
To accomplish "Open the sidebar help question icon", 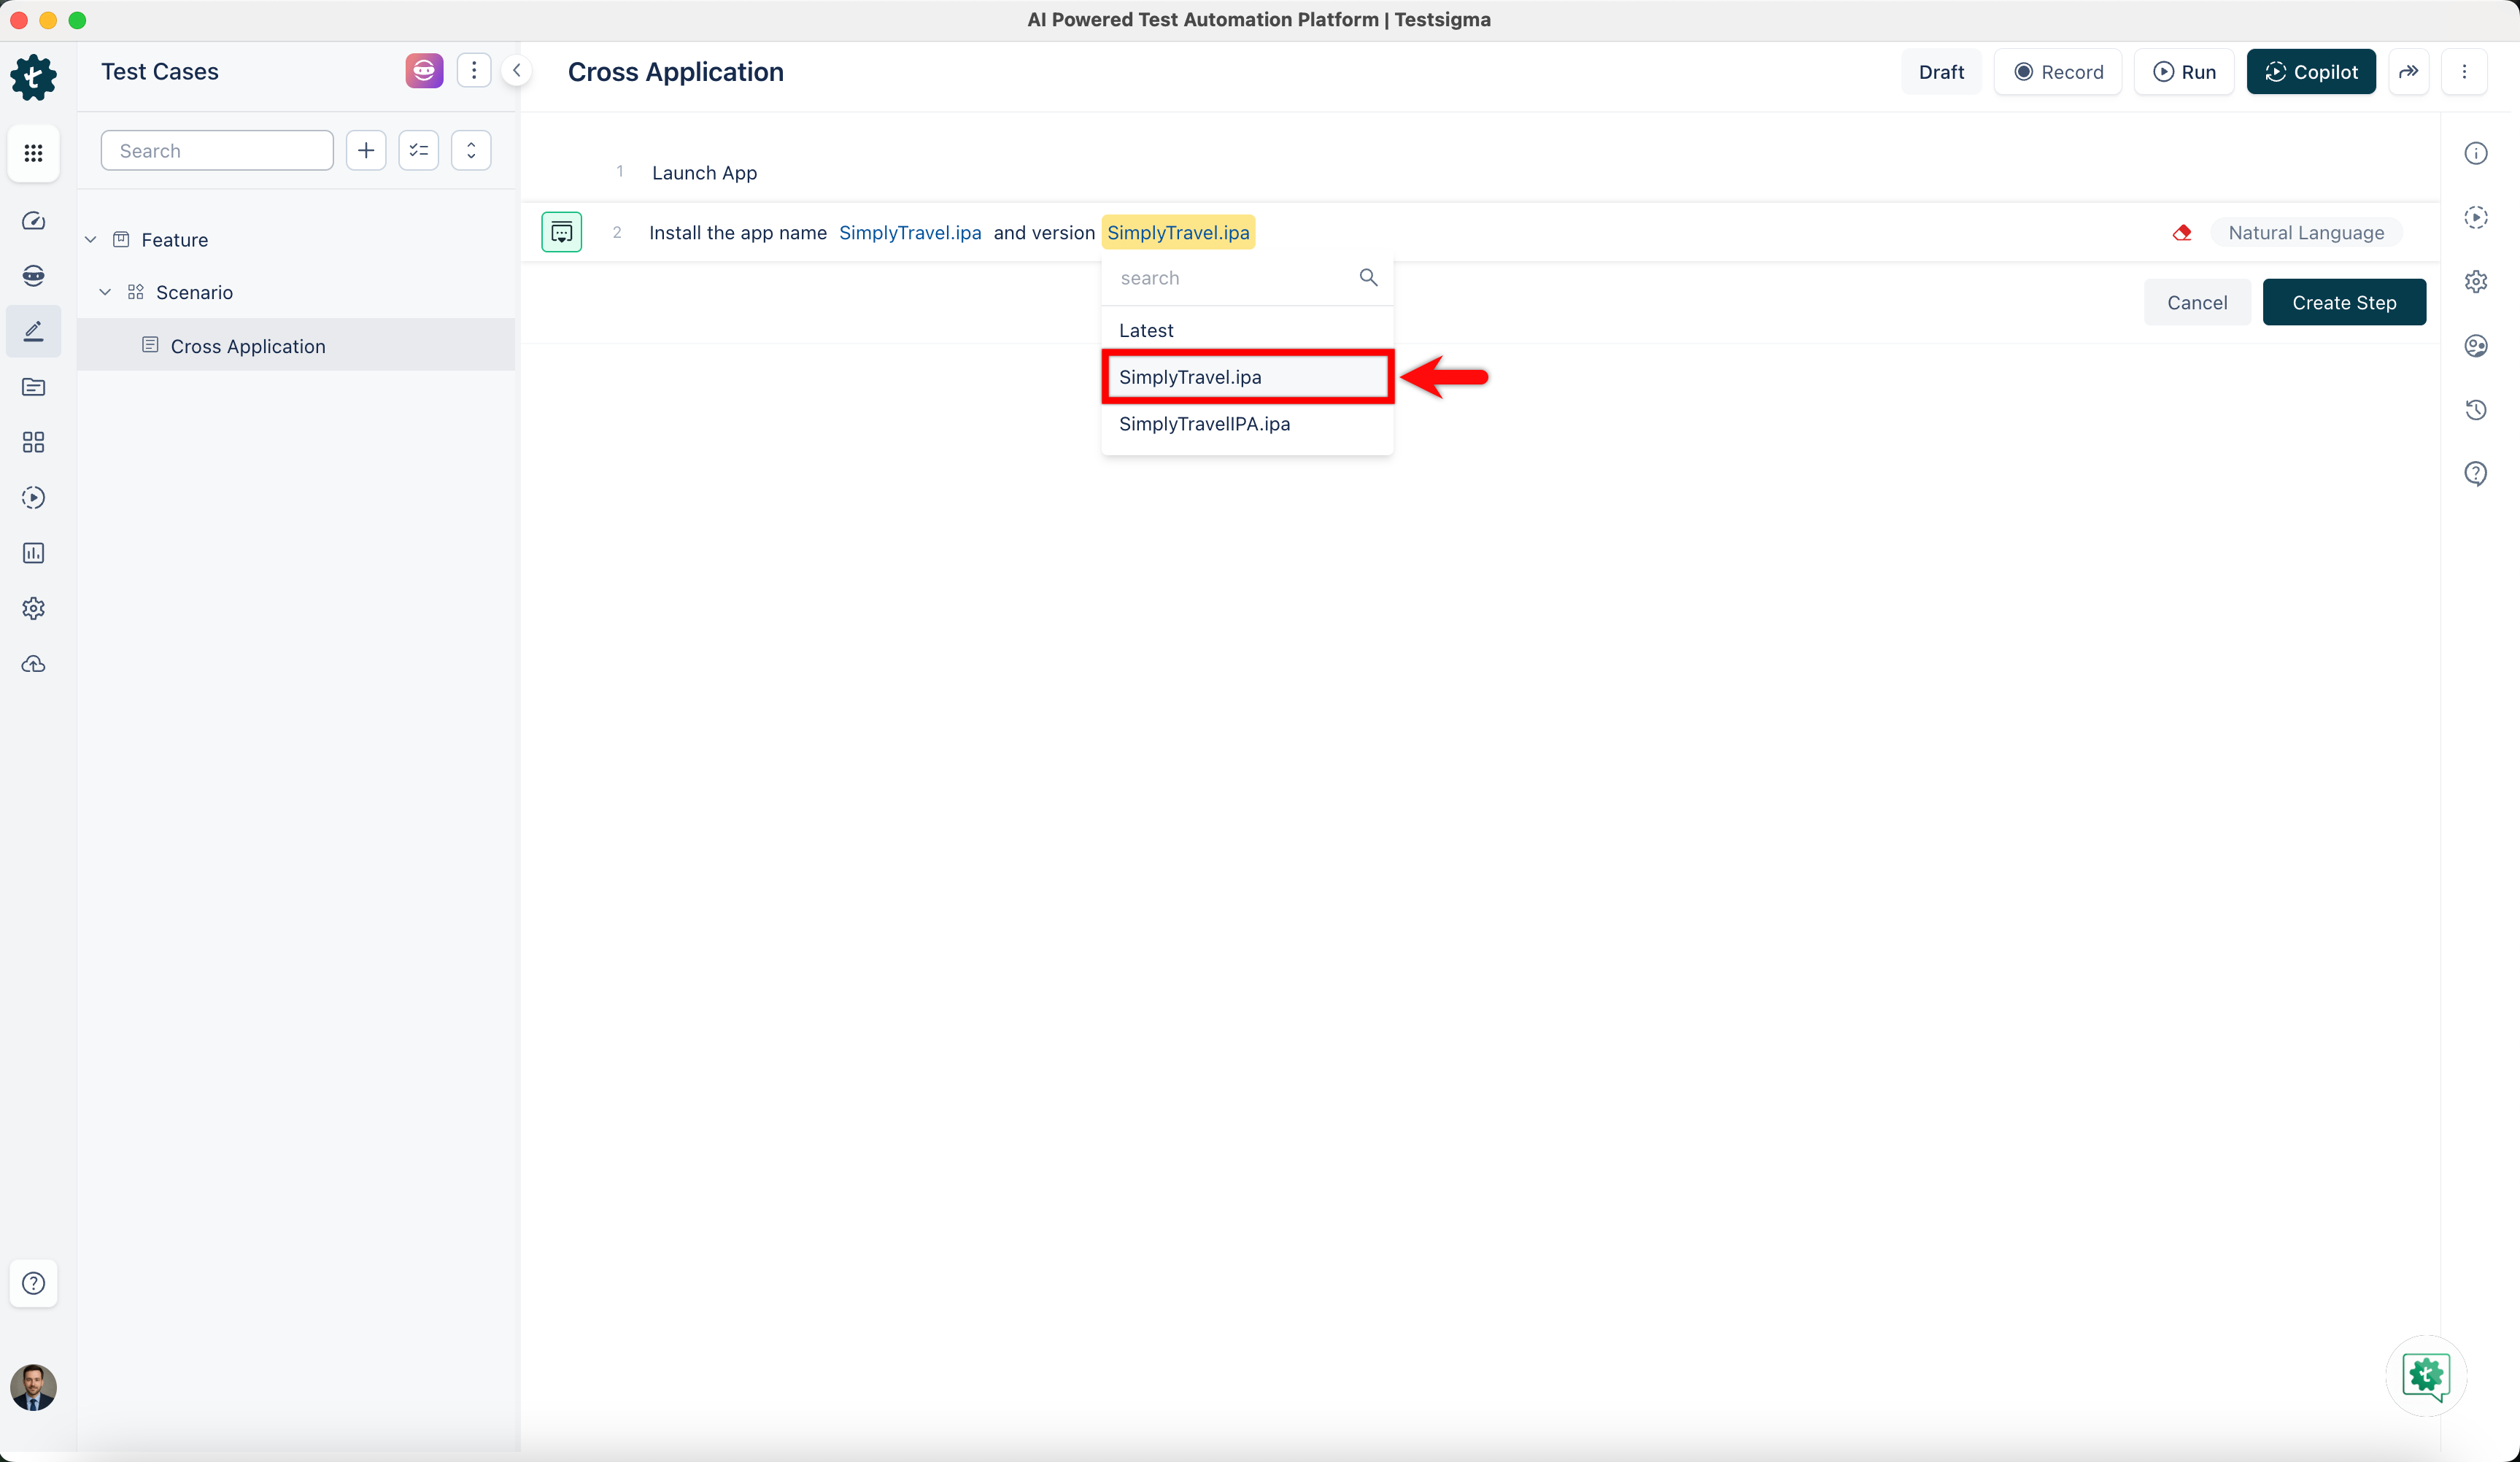I will (x=33, y=1283).
